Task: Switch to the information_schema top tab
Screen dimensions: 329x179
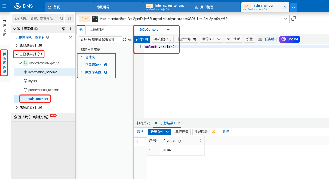Action: coord(167,7)
